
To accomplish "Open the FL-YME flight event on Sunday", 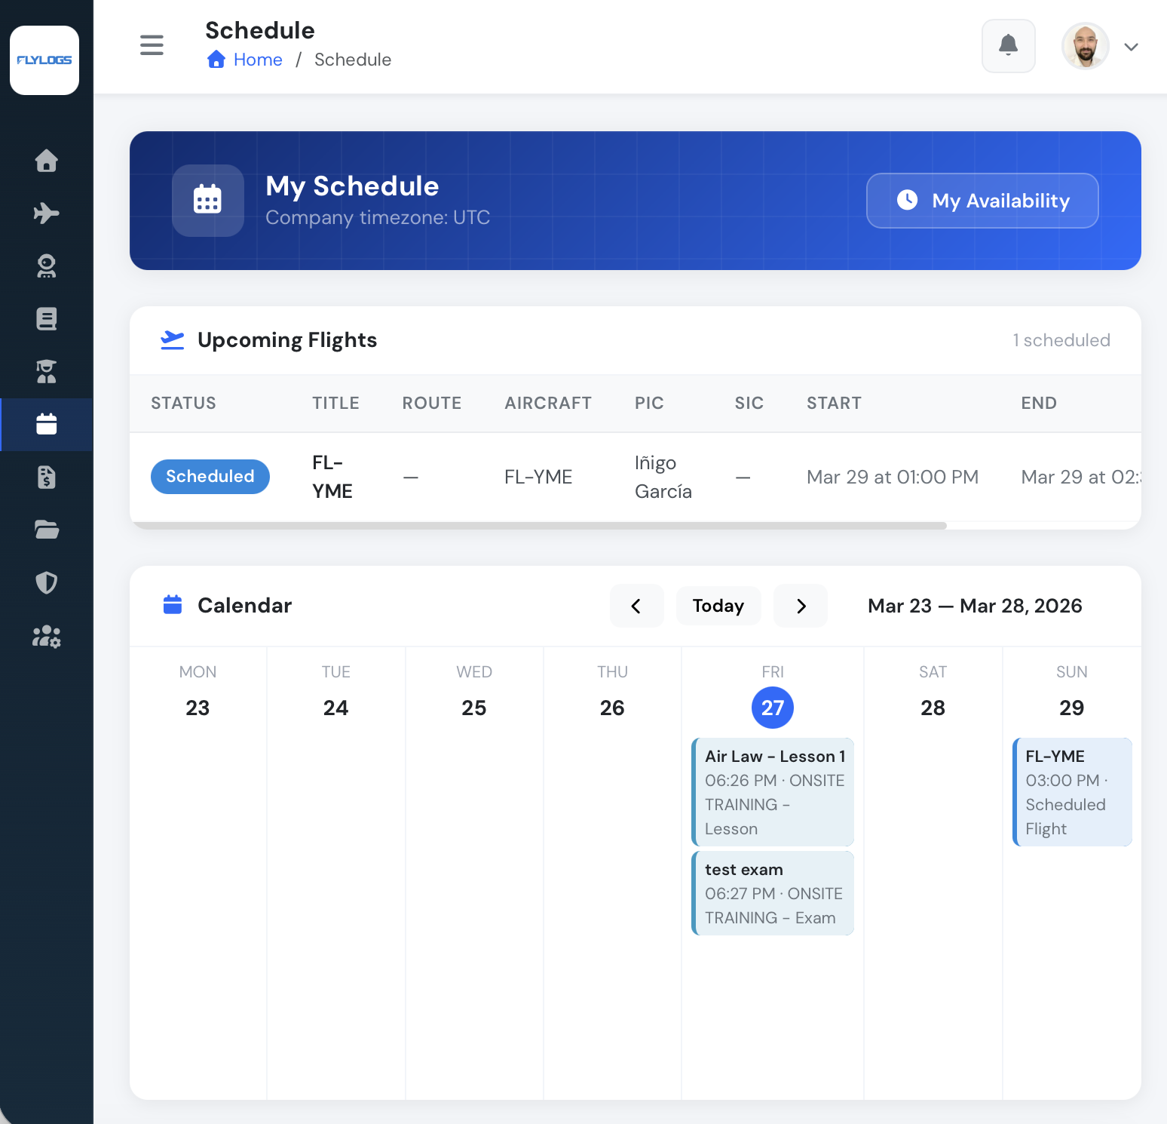I will [1072, 792].
